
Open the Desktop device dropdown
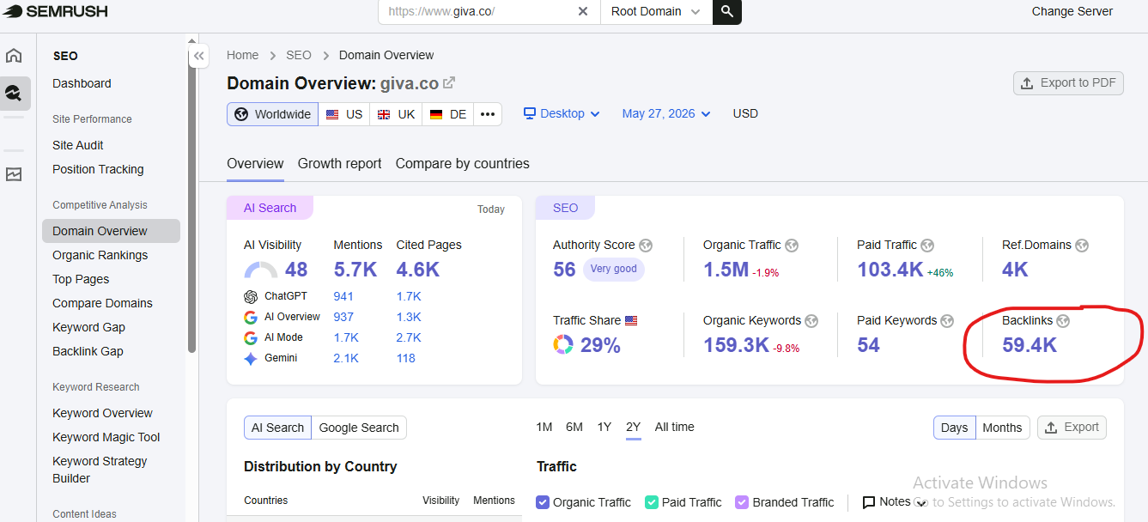pos(562,114)
